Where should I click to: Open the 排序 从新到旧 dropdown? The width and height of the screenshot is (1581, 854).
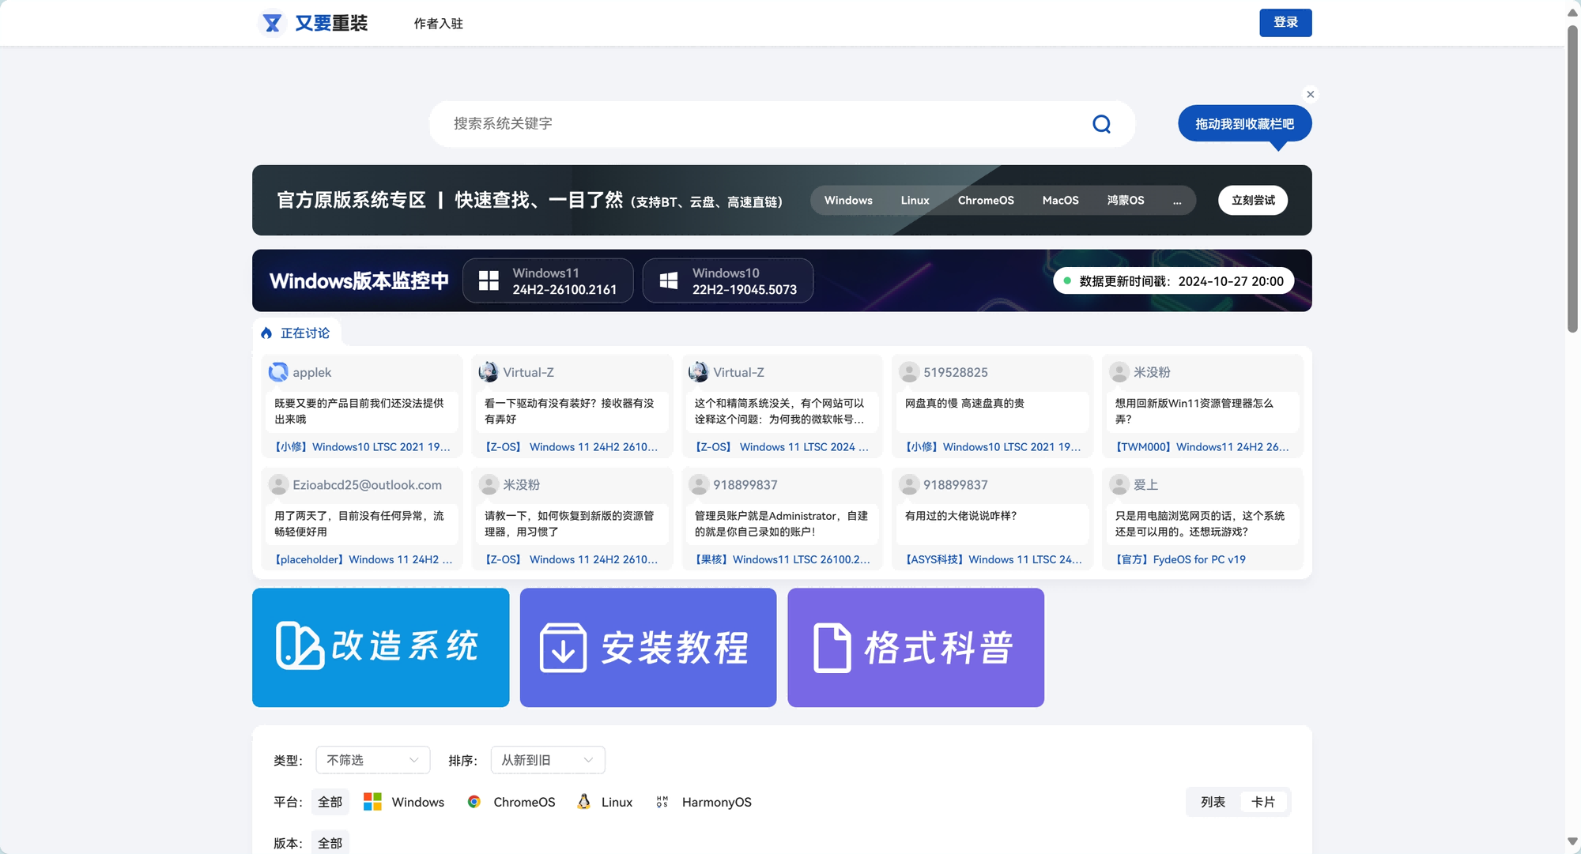(547, 760)
